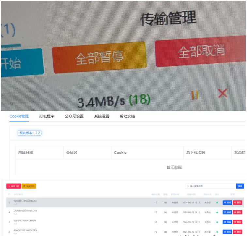Go to the 公众号设置 tab
Screen dimensions: 247x236
74,116
